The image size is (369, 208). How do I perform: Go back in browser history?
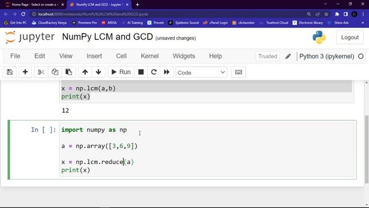click(x=6, y=14)
